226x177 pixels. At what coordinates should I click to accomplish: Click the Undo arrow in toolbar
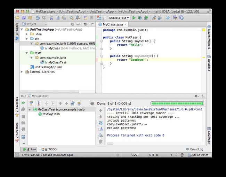[x=38, y=18]
